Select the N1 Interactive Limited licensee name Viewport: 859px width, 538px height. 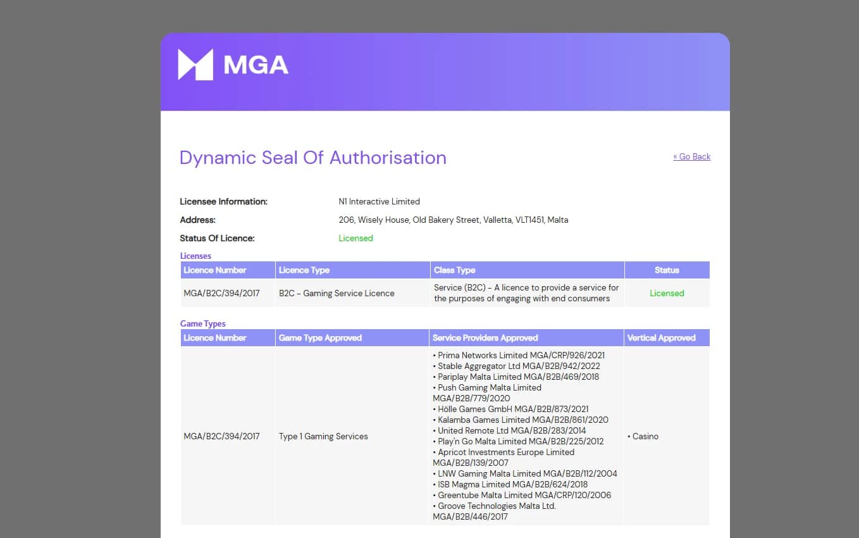click(x=379, y=201)
